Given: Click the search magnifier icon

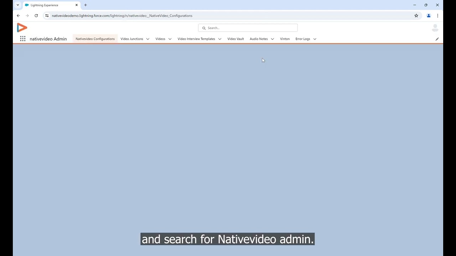Looking at the screenshot, I should coord(204,28).
